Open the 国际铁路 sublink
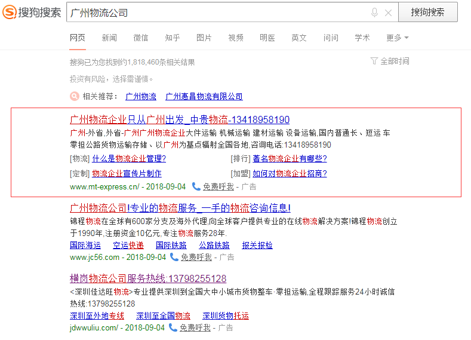This screenshot has height=340, width=471. (171, 246)
